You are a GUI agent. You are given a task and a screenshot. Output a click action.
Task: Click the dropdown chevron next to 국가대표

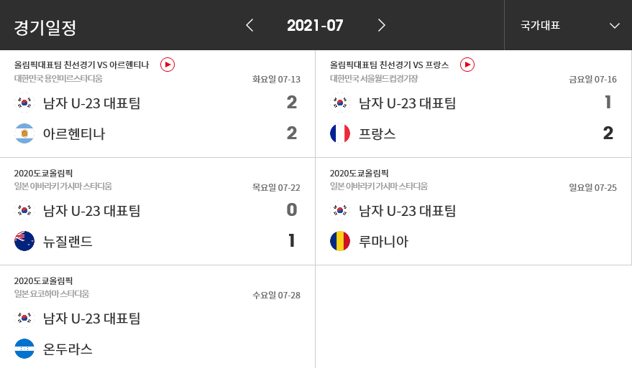tap(614, 26)
